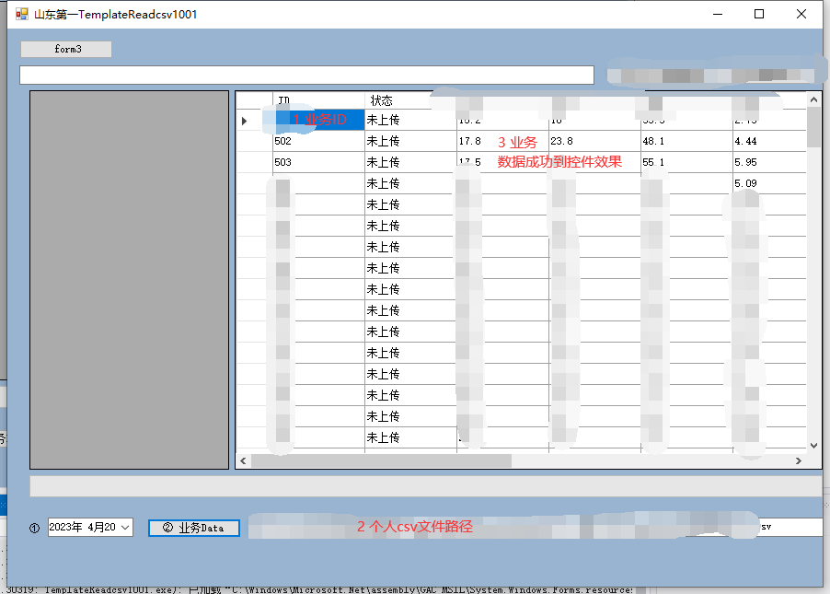The height and width of the screenshot is (594, 830).
Task: Click the row with ID 502
Action: (281, 141)
